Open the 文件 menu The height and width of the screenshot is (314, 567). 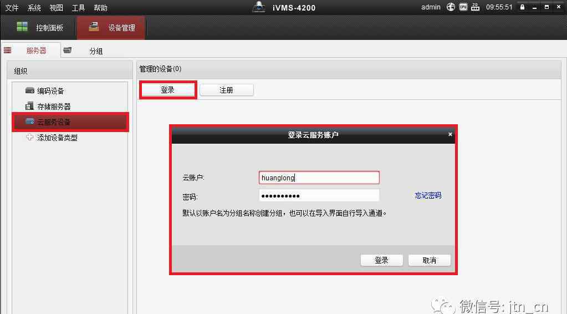[12, 8]
